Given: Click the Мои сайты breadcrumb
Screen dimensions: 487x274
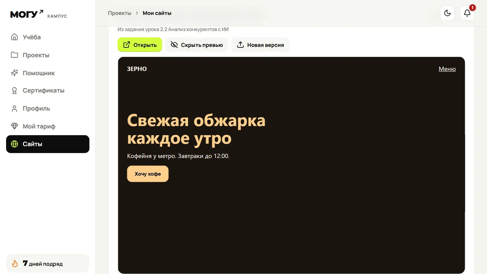Looking at the screenshot, I should point(157,13).
